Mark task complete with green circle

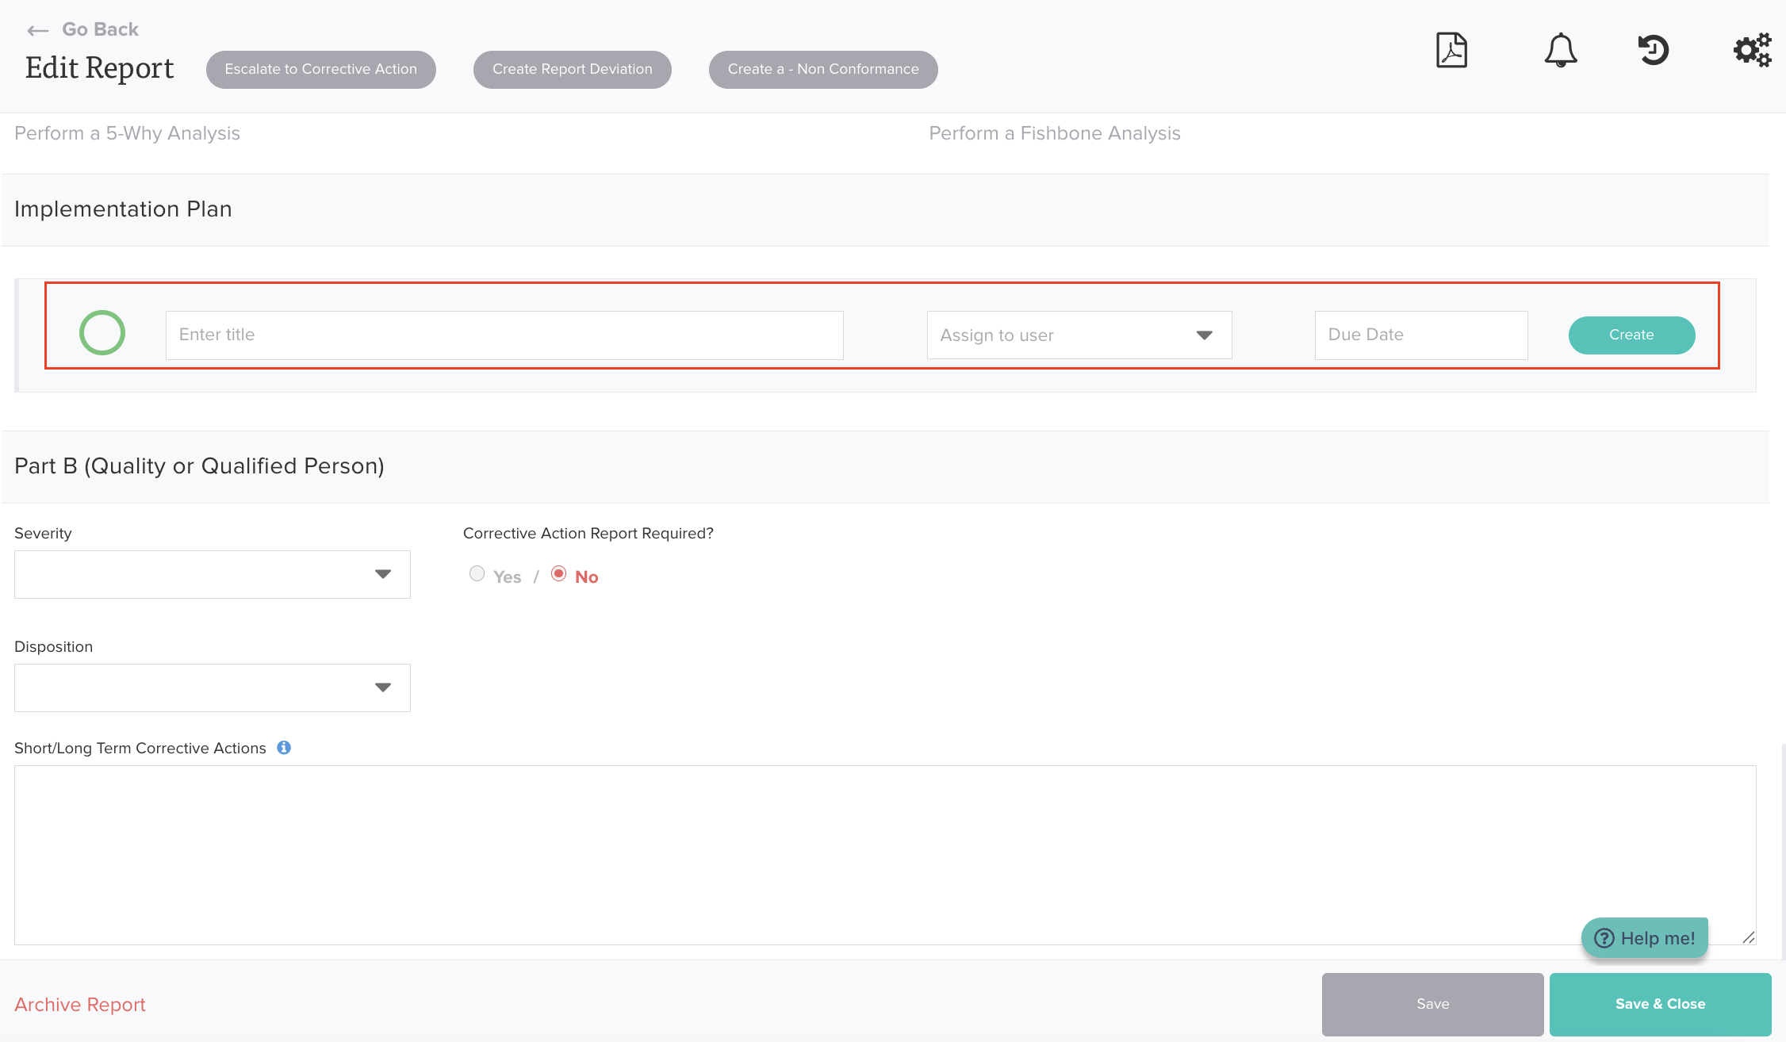[102, 333]
